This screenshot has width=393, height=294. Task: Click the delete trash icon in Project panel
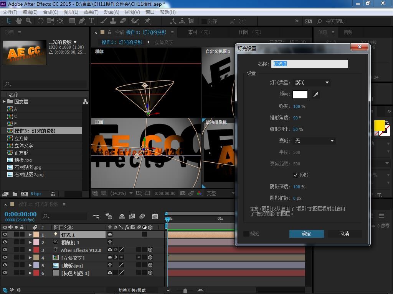pos(53,194)
